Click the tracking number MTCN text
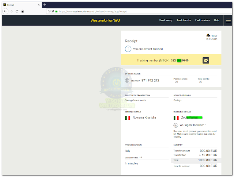Viewport: 234px width, 177px height. [x=163, y=61]
